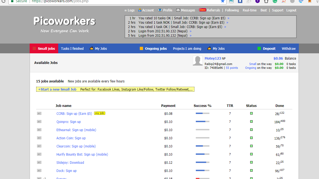Screen dimensions: 319x179
Task: Click the success bar for CCRB: Sign up
Action: click(x=202, y=113)
